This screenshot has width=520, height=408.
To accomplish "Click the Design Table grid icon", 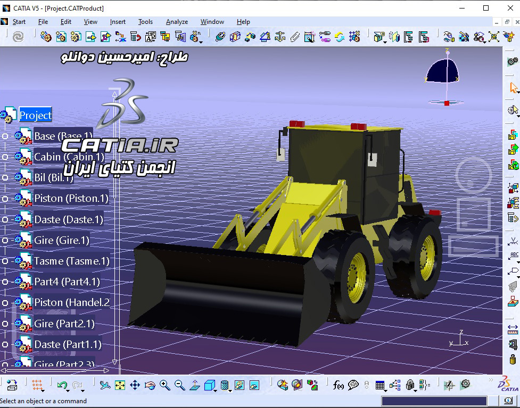I will point(379,385).
